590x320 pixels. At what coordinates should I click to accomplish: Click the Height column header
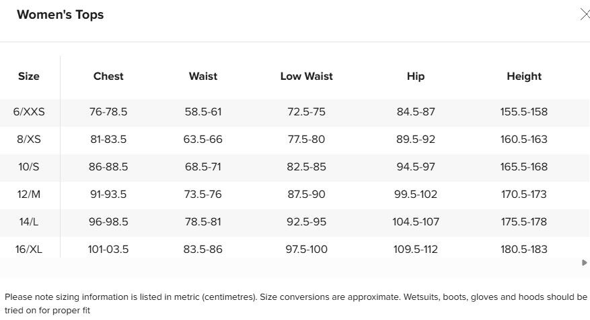[x=524, y=76]
